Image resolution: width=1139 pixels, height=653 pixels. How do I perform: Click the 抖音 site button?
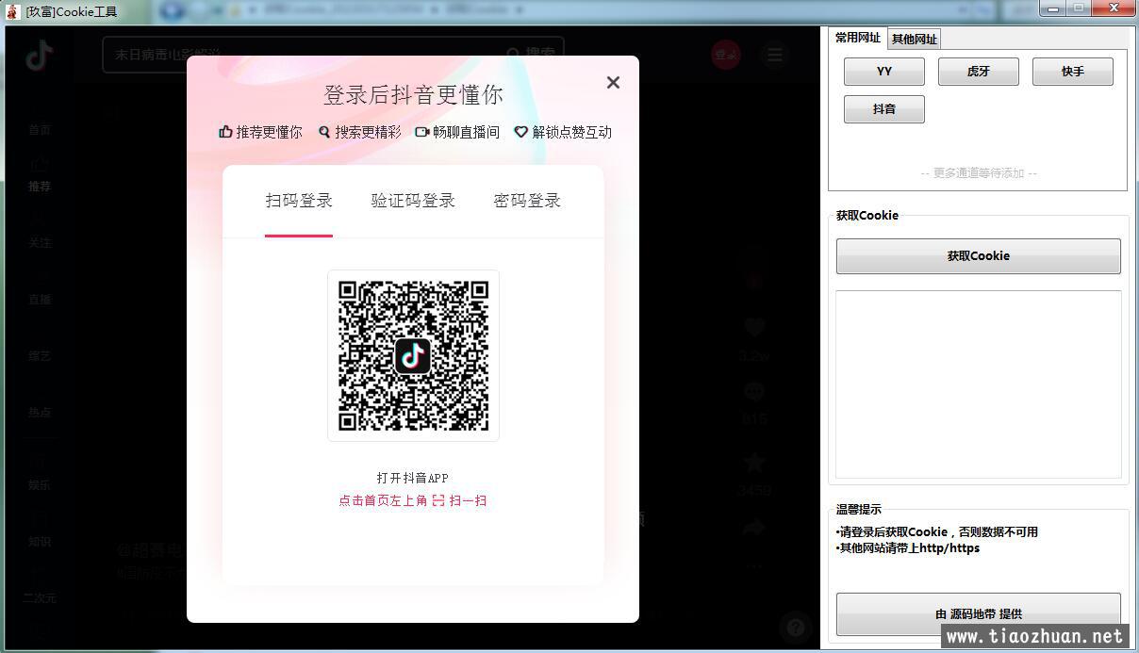tap(884, 109)
